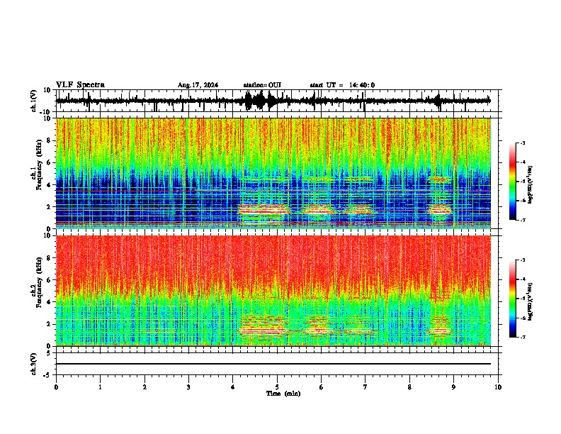The height and width of the screenshot is (434, 561).
Task: Click time axis tick label '10'
Action: 498,387
